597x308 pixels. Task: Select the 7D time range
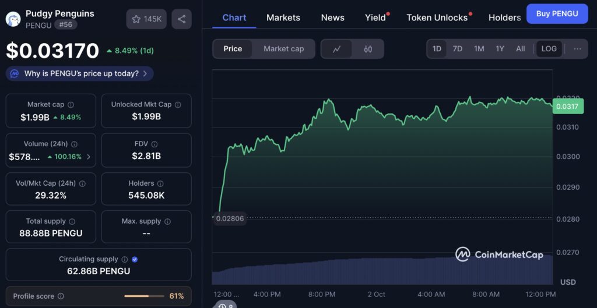click(x=457, y=49)
